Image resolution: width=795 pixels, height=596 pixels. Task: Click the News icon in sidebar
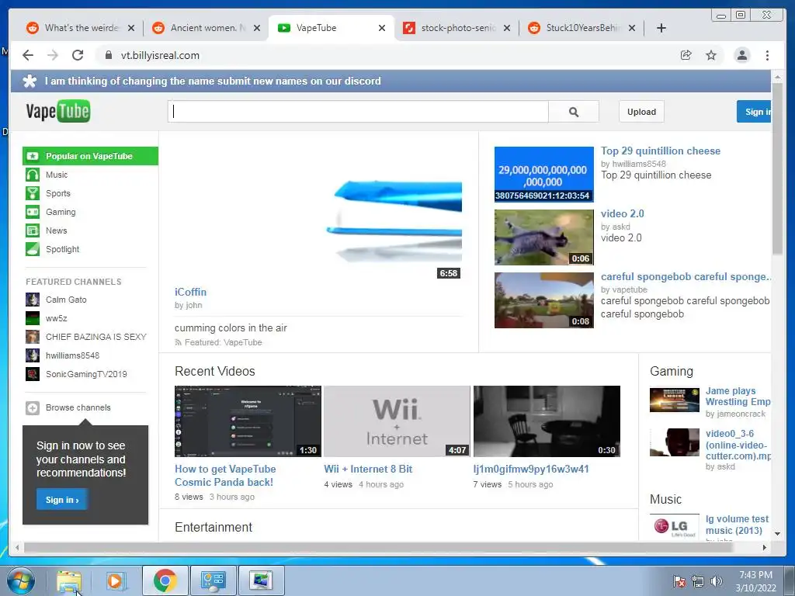pyautogui.click(x=33, y=230)
